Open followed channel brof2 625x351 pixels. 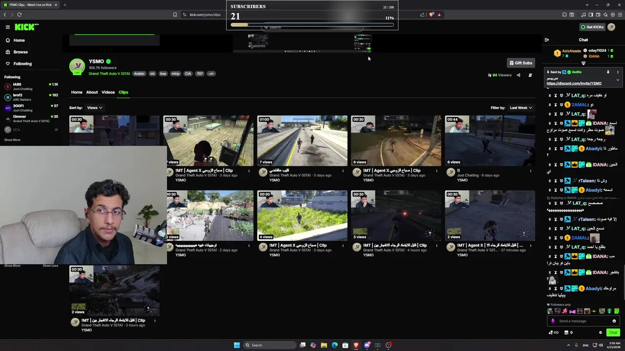pyautogui.click(x=31, y=97)
